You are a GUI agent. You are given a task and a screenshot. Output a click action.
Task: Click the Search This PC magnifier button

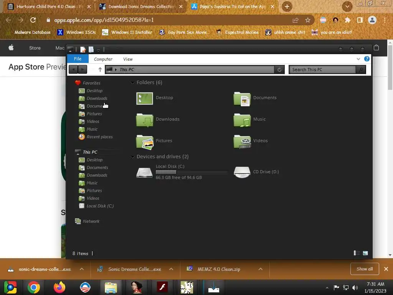tap(361, 70)
